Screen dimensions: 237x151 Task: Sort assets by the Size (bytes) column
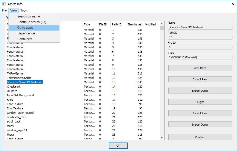pyautogui.click(x=135, y=24)
